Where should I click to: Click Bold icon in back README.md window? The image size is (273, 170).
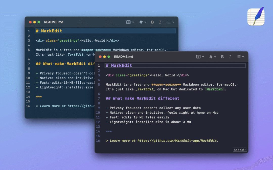[152, 22]
